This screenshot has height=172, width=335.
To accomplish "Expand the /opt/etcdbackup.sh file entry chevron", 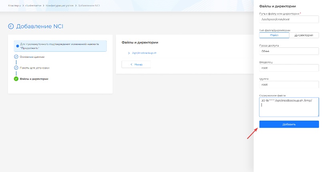I will coord(129,53).
